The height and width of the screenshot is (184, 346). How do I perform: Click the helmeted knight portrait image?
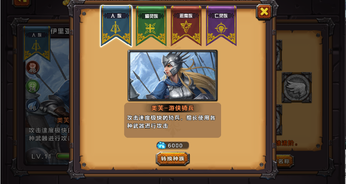point(172,75)
